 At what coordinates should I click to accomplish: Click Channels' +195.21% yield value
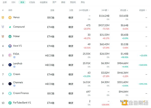pos(143,84)
